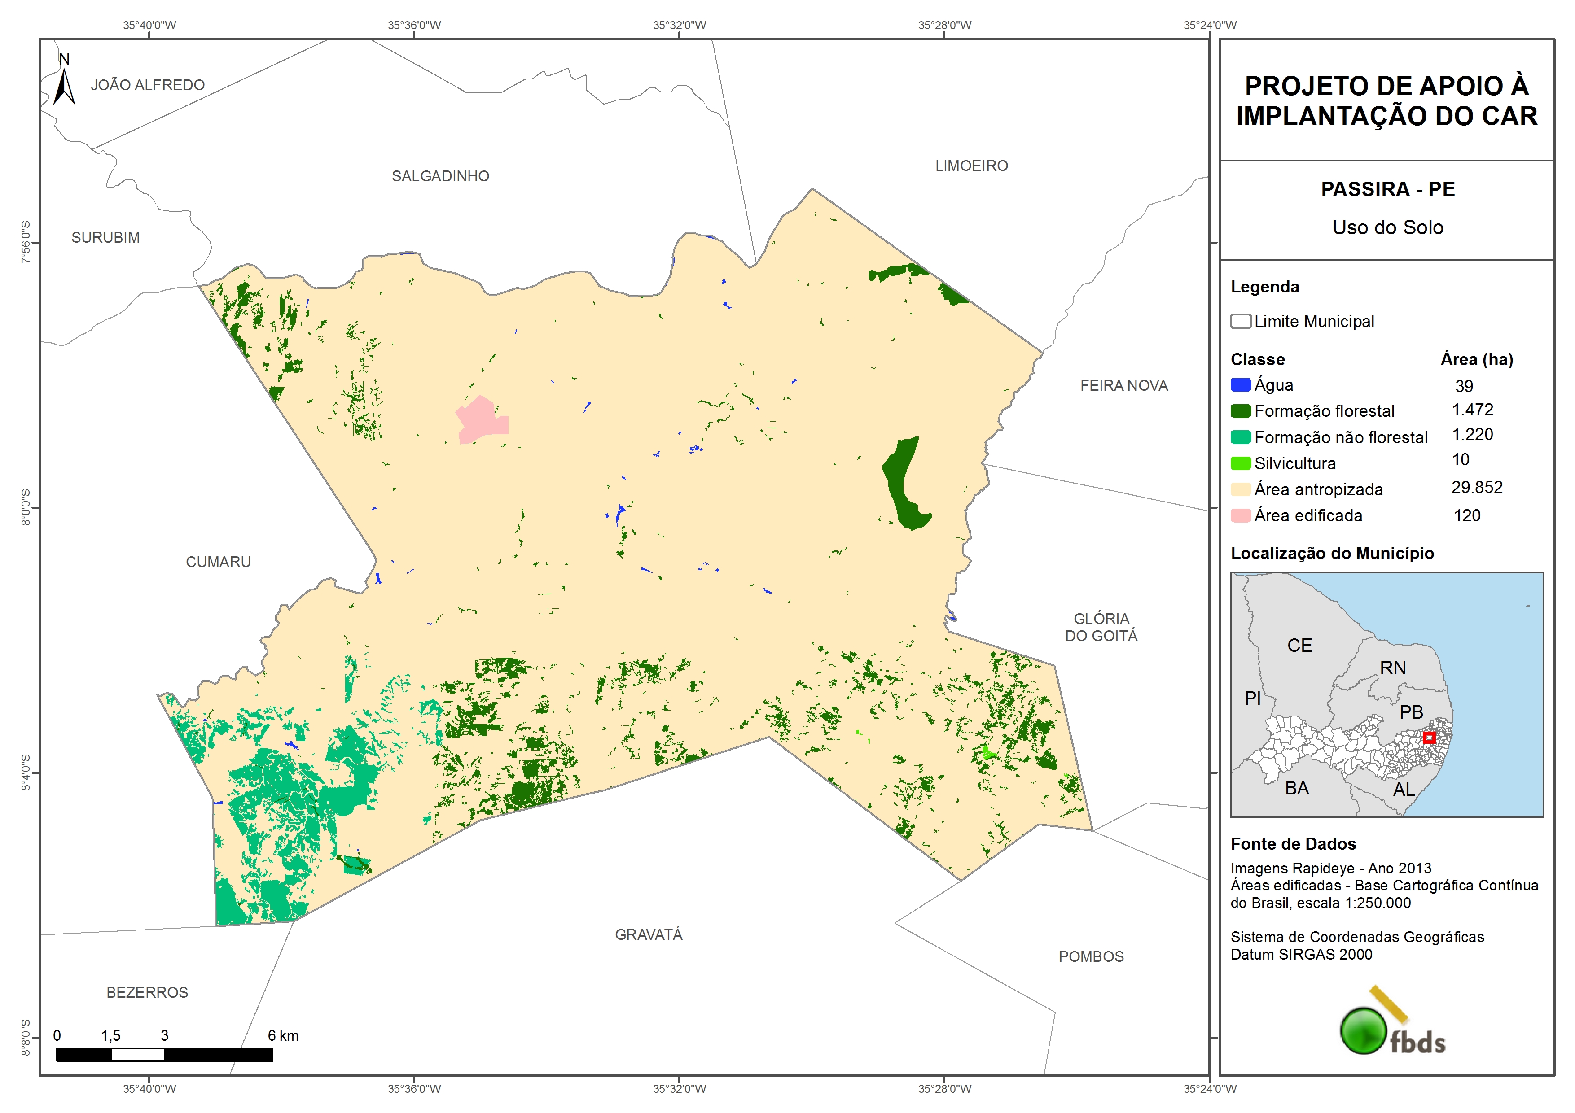Viewport: 1575px width, 1113px height.
Task: Click the red location marker in inset map
Action: (1429, 738)
